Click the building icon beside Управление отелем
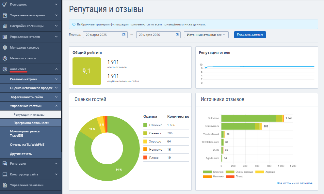The image size is (324, 194). pyautogui.click(x=5, y=37)
